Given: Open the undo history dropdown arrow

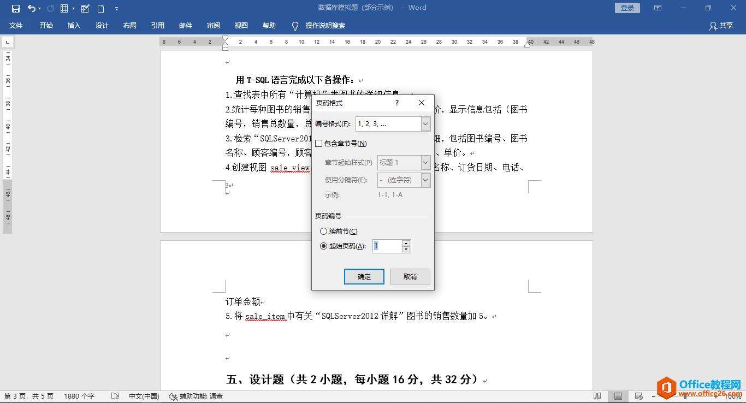Looking at the screenshot, I should (40, 9).
